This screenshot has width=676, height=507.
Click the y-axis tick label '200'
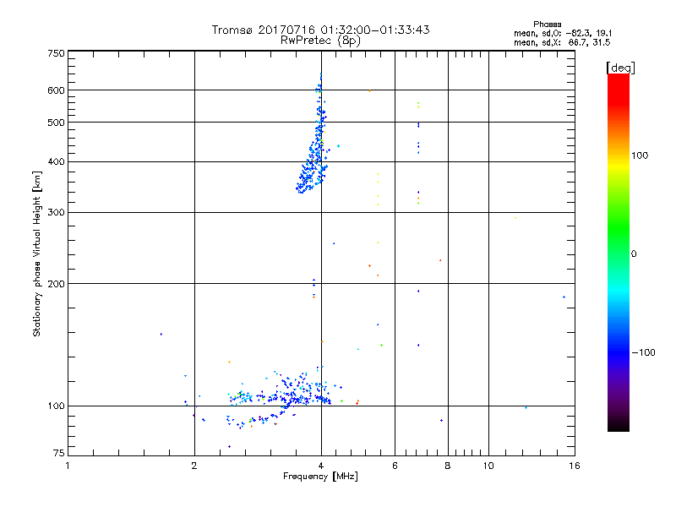[x=56, y=284]
